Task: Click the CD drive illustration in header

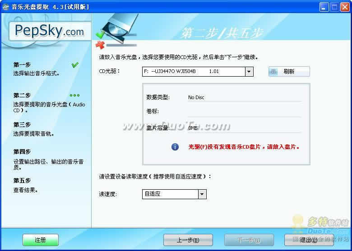Action: (121, 28)
